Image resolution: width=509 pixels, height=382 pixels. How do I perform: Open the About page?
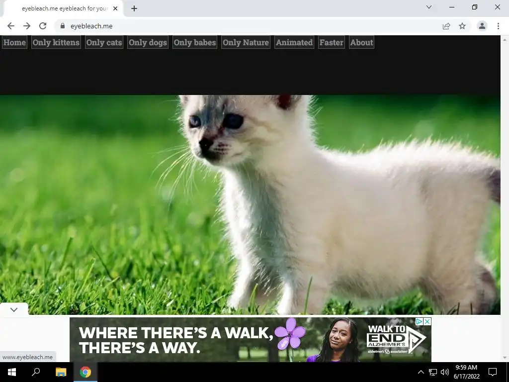[x=362, y=43]
